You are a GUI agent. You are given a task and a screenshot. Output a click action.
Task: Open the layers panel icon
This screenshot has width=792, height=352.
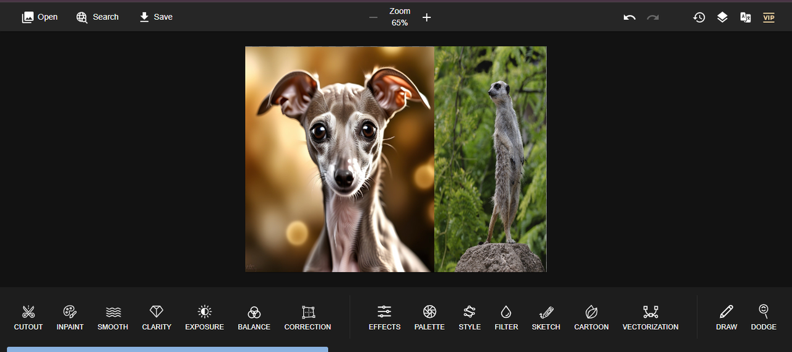722,17
